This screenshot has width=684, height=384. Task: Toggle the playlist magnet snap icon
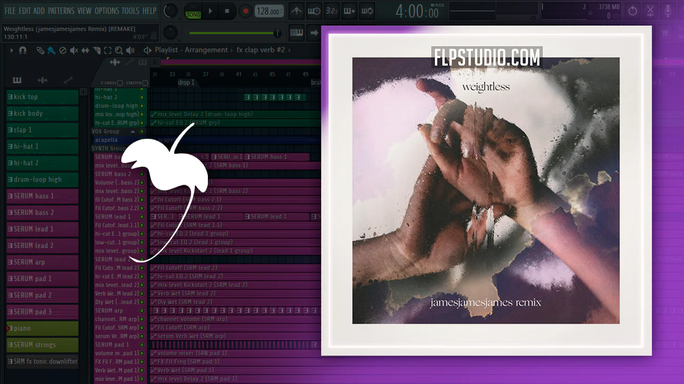click(x=22, y=51)
